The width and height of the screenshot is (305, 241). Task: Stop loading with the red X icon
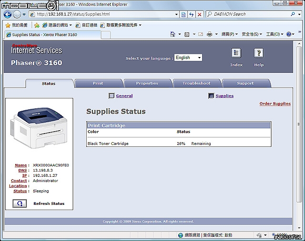click(199, 14)
